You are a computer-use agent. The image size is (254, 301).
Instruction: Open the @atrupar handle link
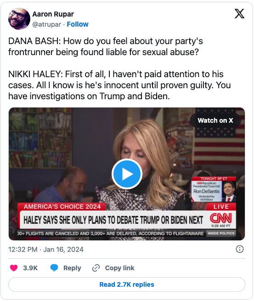[46, 24]
